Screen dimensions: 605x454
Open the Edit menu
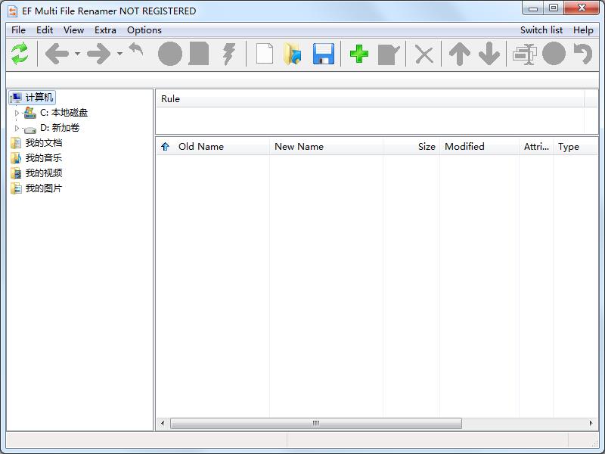(45, 30)
